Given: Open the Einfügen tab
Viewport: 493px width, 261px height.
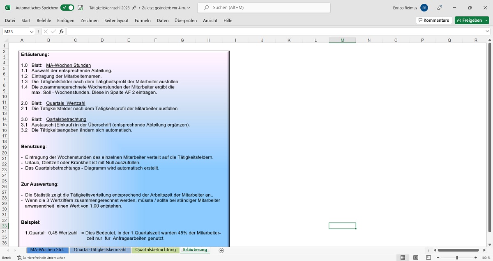Looking at the screenshot, I should [x=66, y=20].
